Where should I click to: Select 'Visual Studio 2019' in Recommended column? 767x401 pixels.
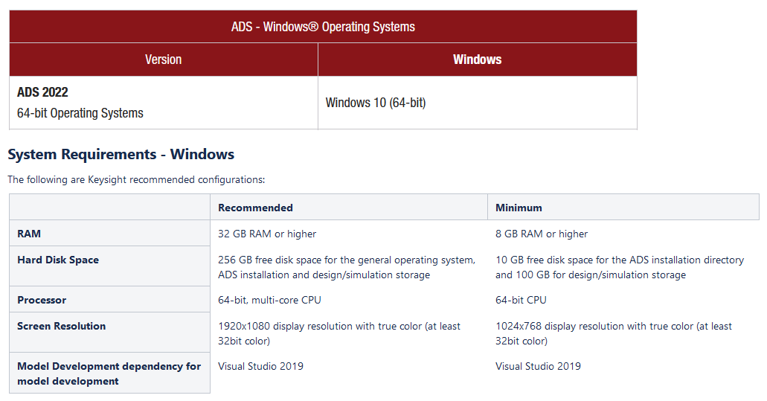coord(260,366)
